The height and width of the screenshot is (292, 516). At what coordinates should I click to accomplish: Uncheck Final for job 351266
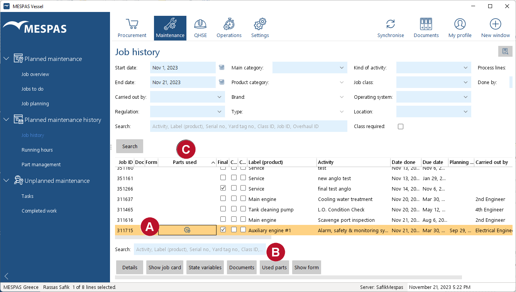(223, 188)
